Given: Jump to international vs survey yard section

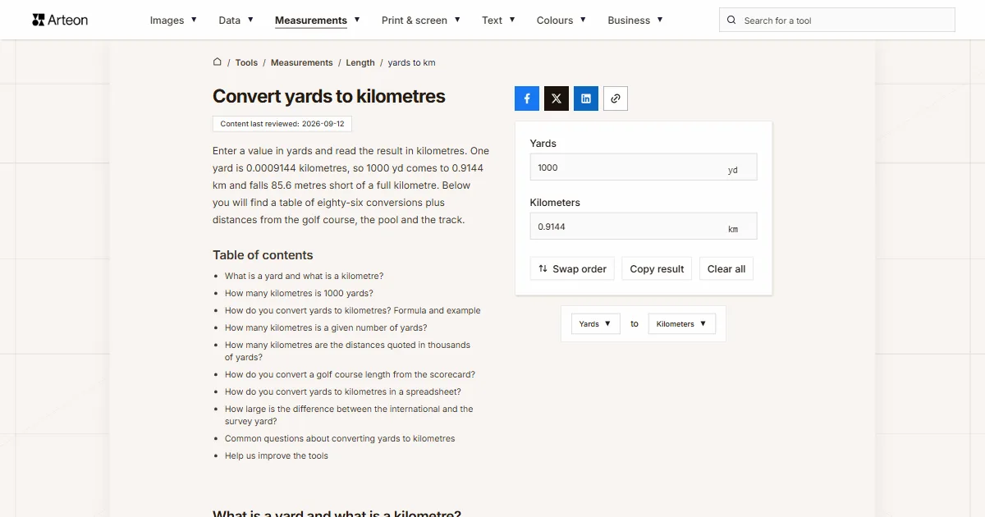Looking at the screenshot, I should (349, 415).
